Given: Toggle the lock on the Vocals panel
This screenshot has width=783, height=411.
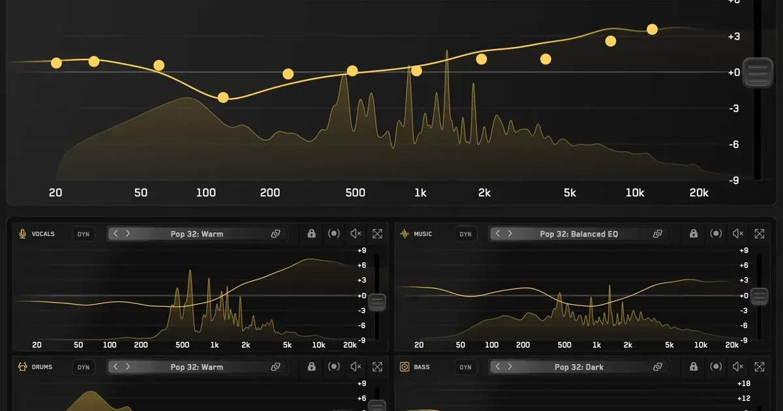Looking at the screenshot, I should pyautogui.click(x=311, y=234).
